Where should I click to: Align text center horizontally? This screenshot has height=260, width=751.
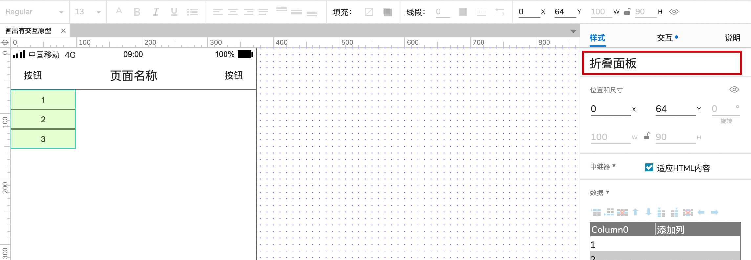[x=233, y=12]
